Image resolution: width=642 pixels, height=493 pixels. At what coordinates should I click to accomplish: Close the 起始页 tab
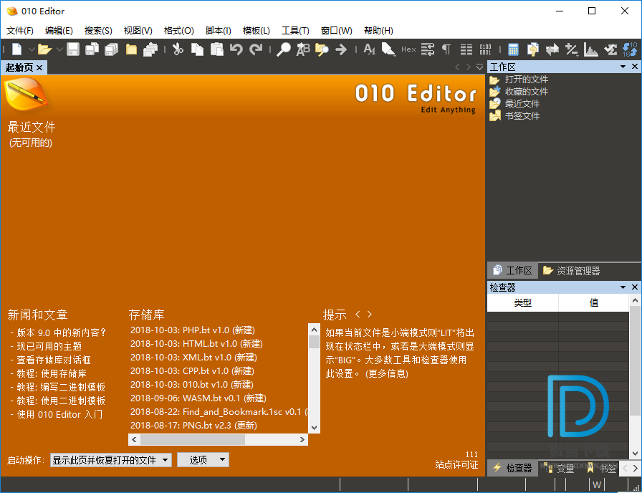[39, 67]
